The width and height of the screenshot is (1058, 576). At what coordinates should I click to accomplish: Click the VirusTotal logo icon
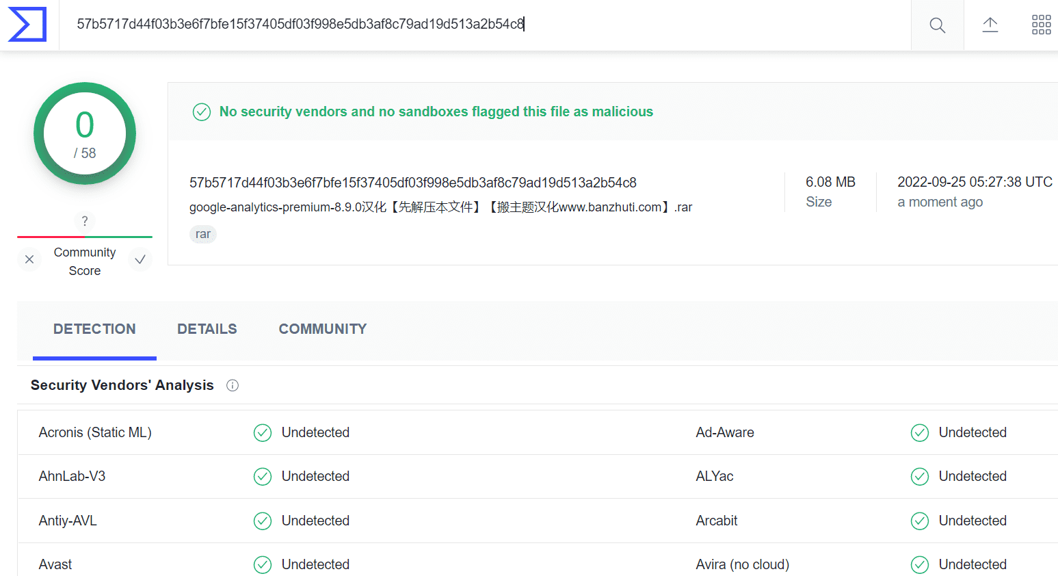(27, 25)
